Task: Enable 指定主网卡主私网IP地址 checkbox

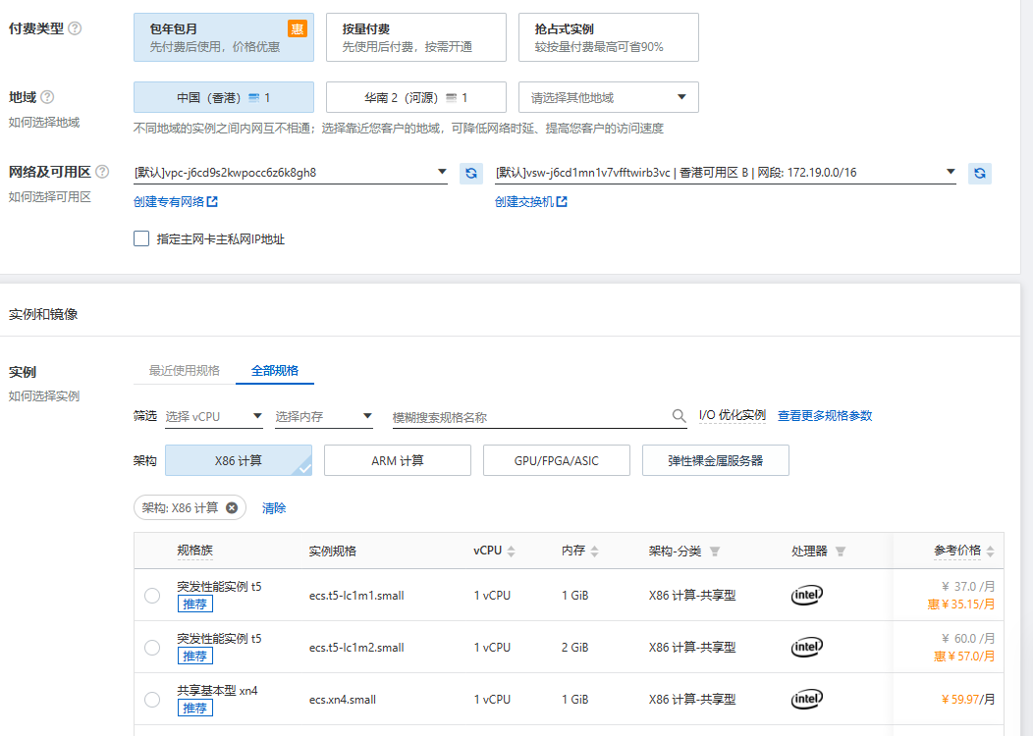Action: [x=140, y=238]
